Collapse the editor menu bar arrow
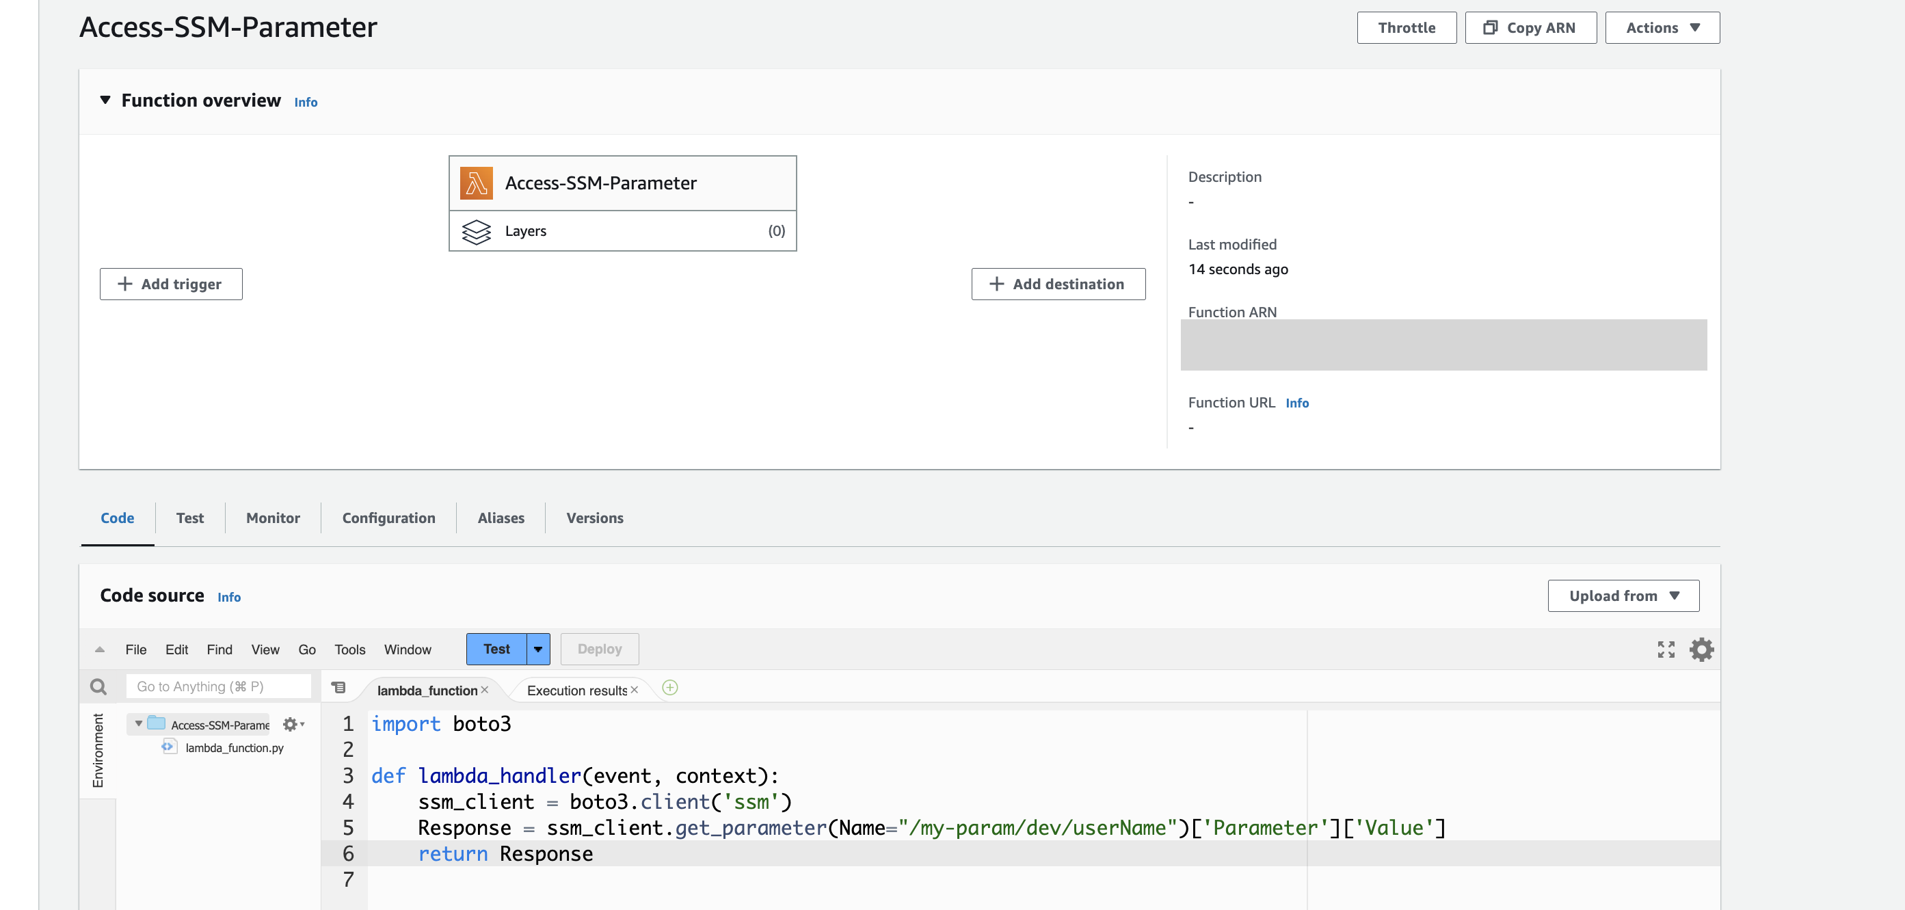The width and height of the screenshot is (1905, 910). (x=100, y=650)
